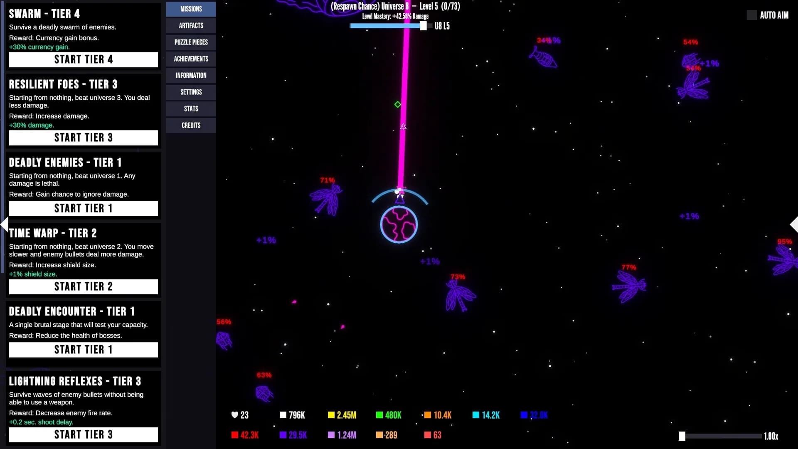The image size is (798, 449).
Task: Click the +30% currency gain text
Action: point(39,47)
